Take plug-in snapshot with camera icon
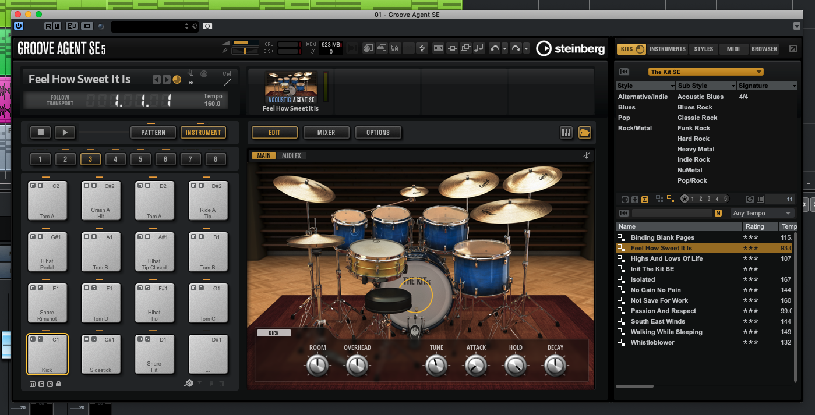The height and width of the screenshot is (415, 815). tap(207, 26)
